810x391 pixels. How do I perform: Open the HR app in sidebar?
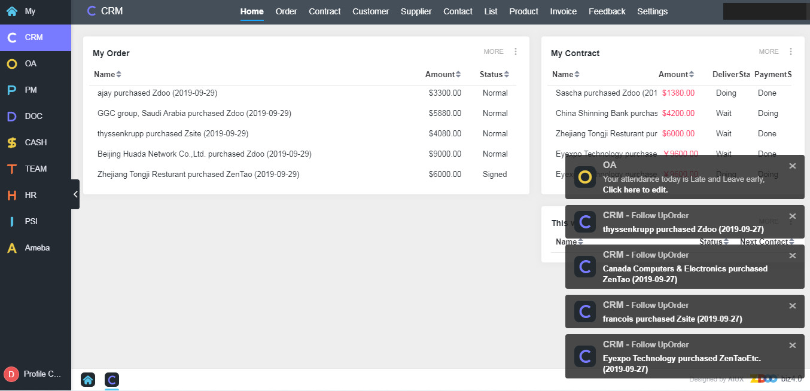coord(35,195)
